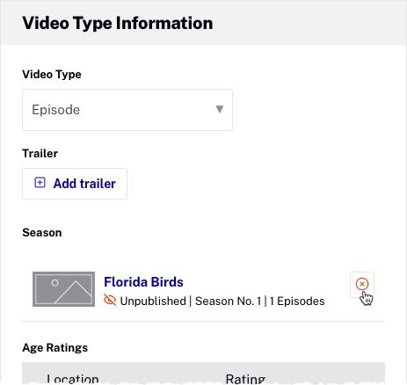Click the crossed-out eye Unpublished icon
This screenshot has width=407, height=385.
(x=110, y=300)
